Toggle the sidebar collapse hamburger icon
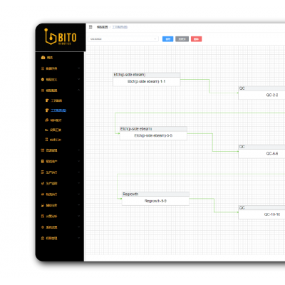Screen dimensions: 285x285 click(x=90, y=27)
